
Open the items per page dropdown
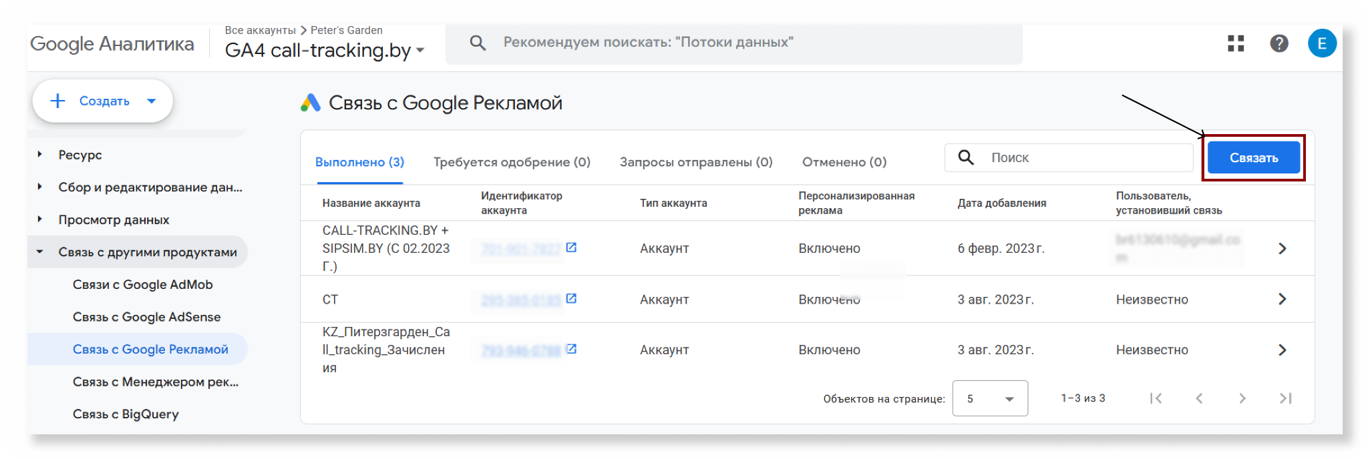(x=990, y=398)
